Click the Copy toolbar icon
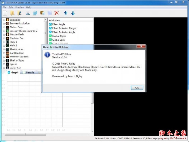The width and height of the screenshot is (189, 142). (35, 13)
